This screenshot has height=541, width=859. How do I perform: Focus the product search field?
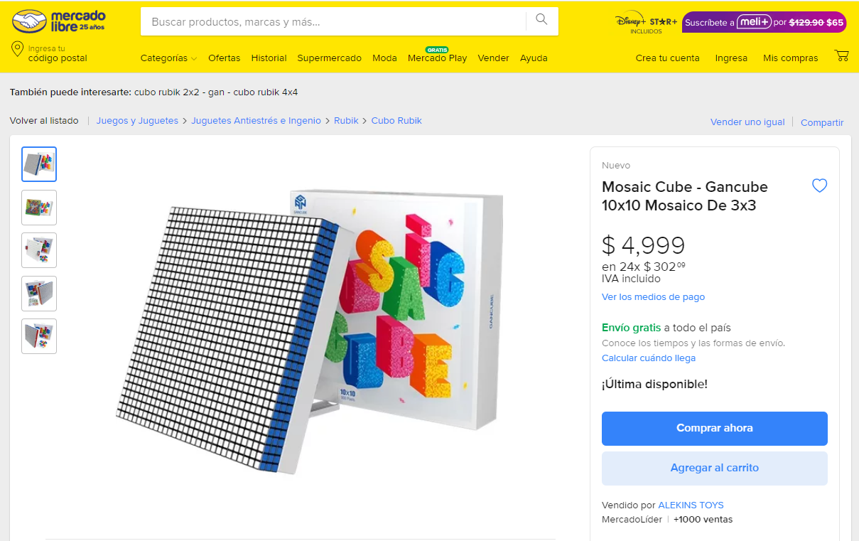click(334, 22)
